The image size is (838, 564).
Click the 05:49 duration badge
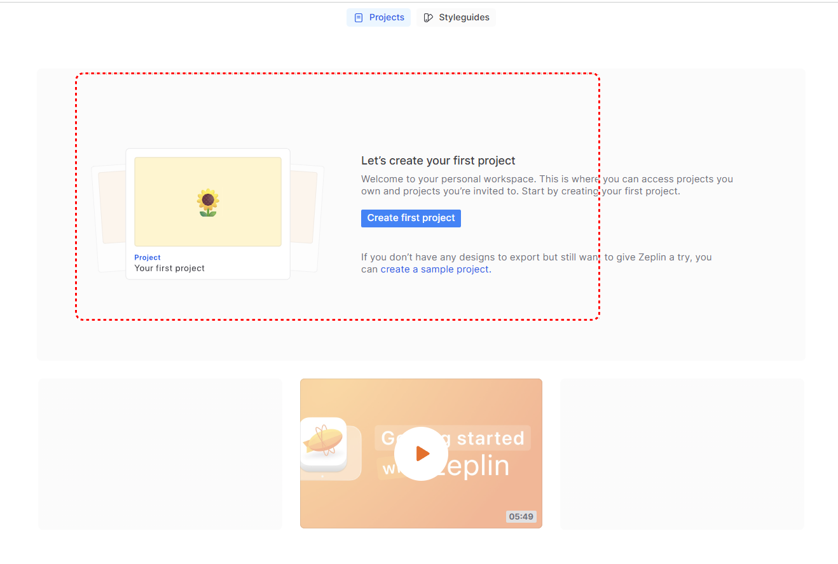coord(521,516)
